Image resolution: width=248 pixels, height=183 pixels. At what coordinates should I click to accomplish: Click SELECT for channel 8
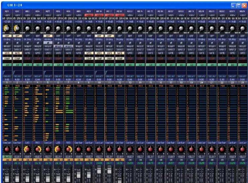click(x=79, y=157)
